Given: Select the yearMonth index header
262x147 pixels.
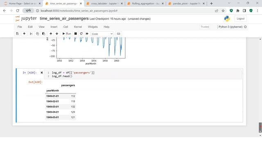Looking at the screenshot, I should pos(53,91).
